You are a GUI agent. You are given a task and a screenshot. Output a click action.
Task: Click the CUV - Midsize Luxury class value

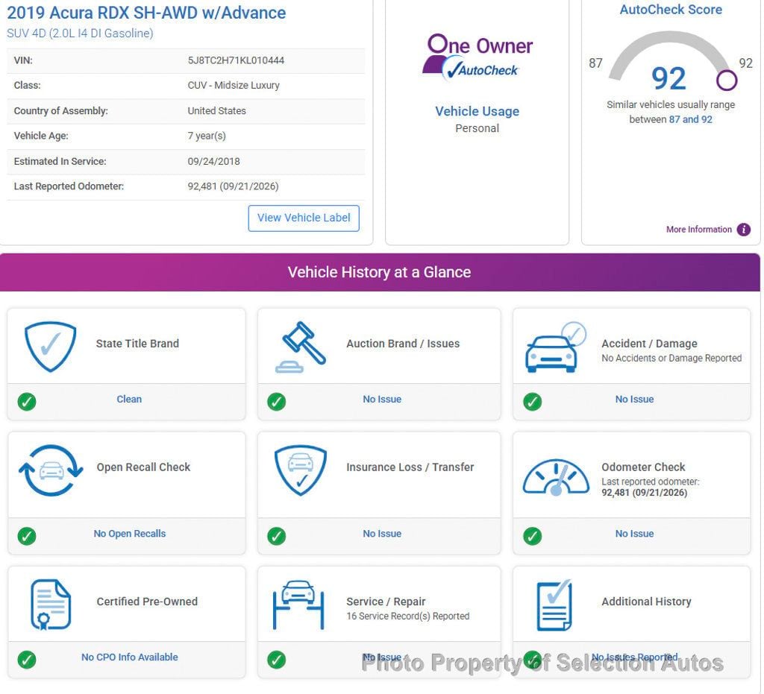[x=234, y=86]
